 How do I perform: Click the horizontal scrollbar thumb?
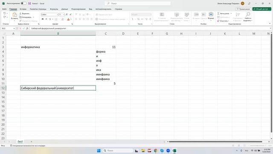[215, 142]
